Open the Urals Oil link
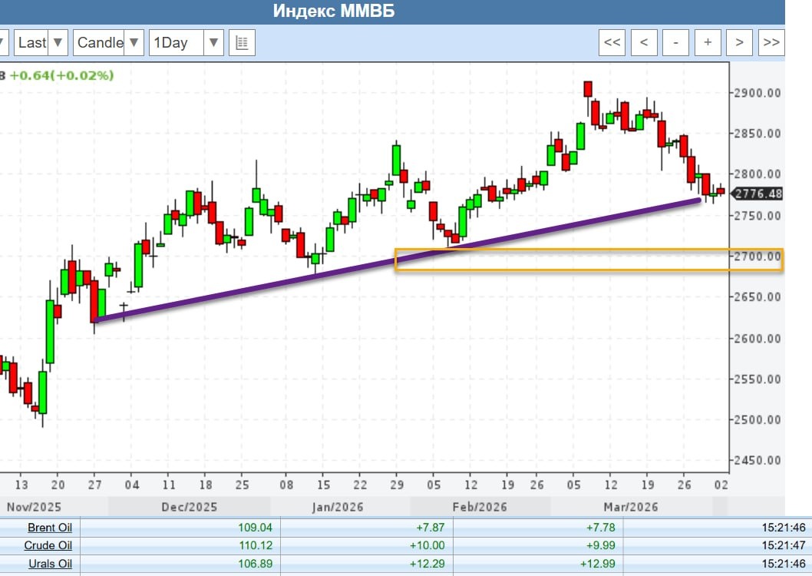Image resolution: width=812 pixels, height=576 pixels. click(50, 564)
